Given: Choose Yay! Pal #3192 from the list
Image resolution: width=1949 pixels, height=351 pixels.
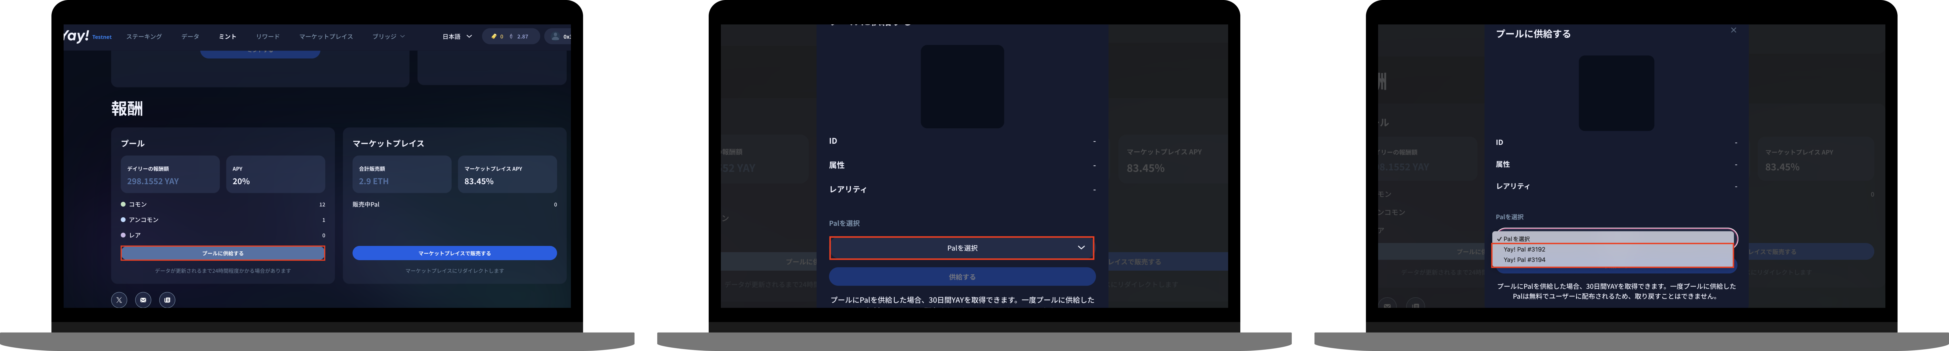Looking at the screenshot, I should click(x=1612, y=250).
